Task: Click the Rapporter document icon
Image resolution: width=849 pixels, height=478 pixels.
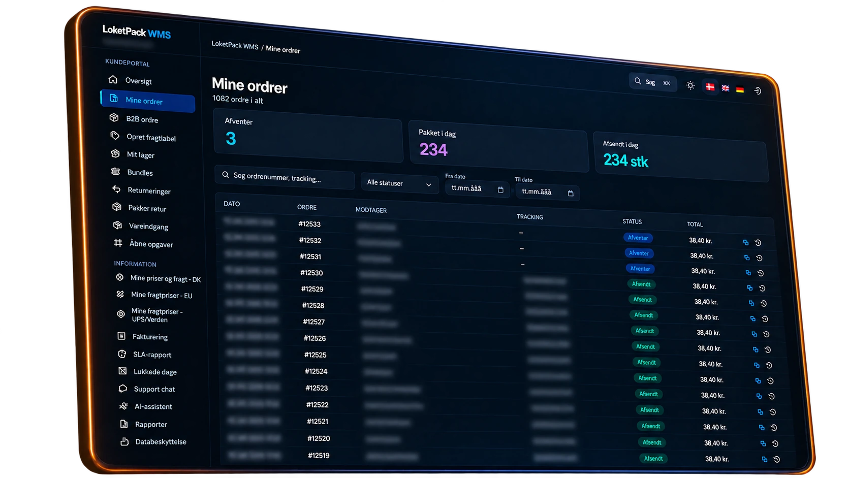Action: point(124,424)
